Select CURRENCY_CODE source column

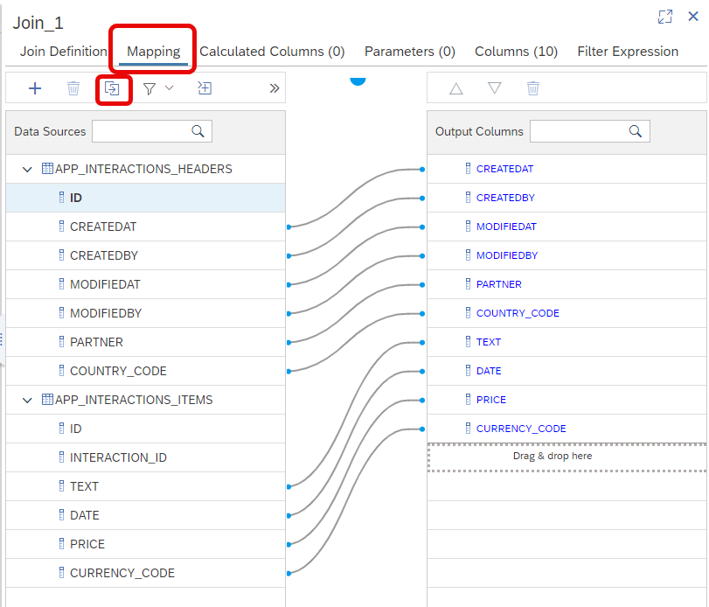pyautogui.click(x=146, y=573)
